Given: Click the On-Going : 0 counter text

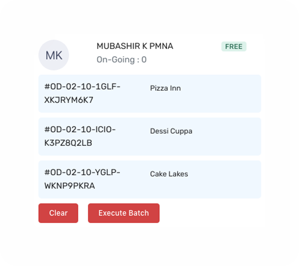Looking at the screenshot, I should click(122, 59).
